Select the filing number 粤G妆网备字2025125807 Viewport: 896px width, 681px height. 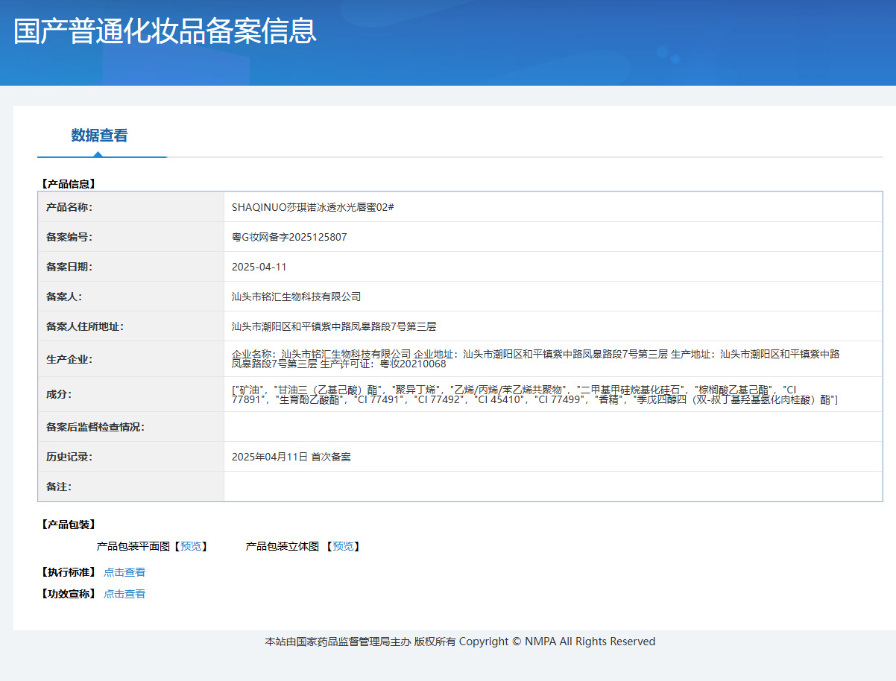tap(289, 237)
